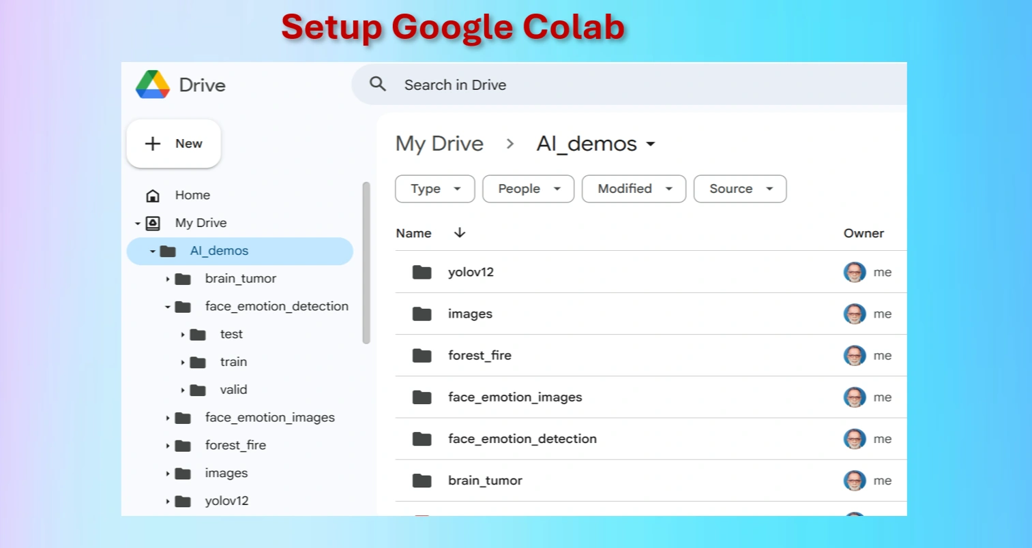
Task: Open the Source filter dropdown
Action: [740, 189]
